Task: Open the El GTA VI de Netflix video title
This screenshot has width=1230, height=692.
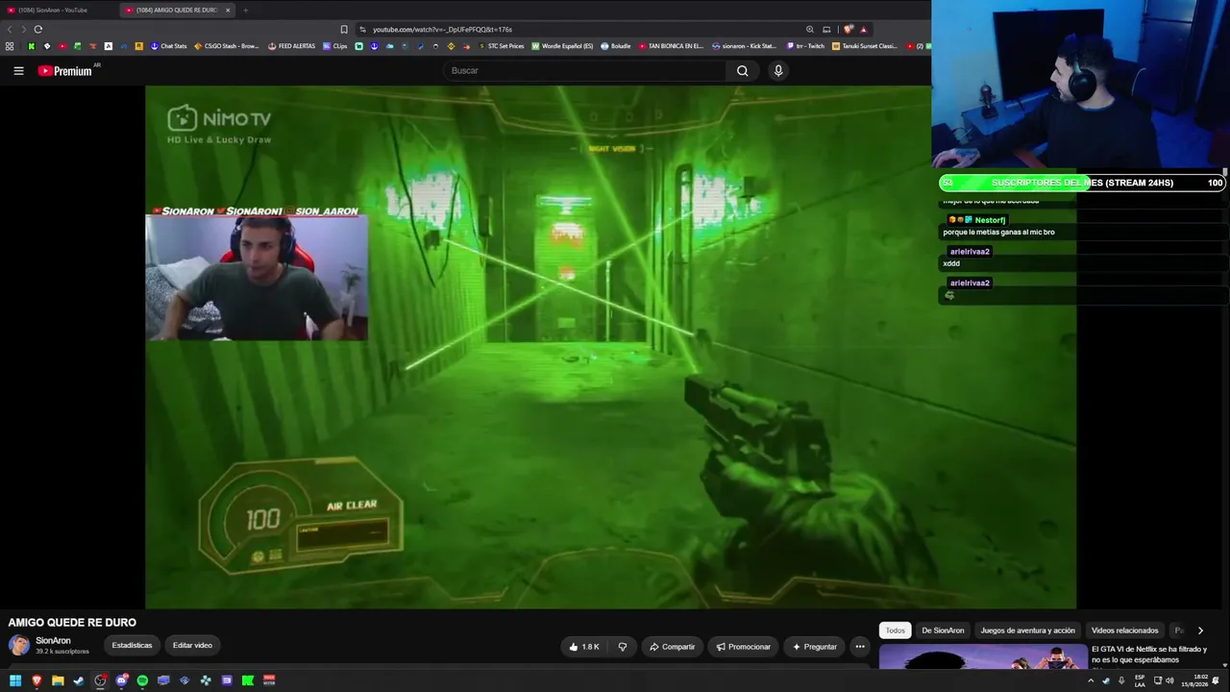Action: (x=1149, y=655)
